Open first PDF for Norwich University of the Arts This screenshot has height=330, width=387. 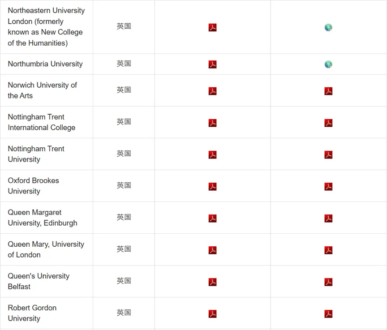point(213,91)
